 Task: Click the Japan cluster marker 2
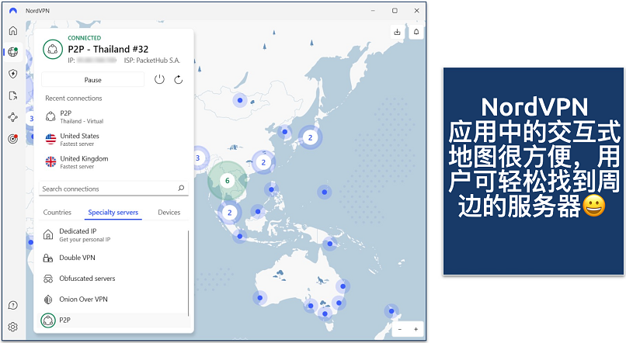310,137
